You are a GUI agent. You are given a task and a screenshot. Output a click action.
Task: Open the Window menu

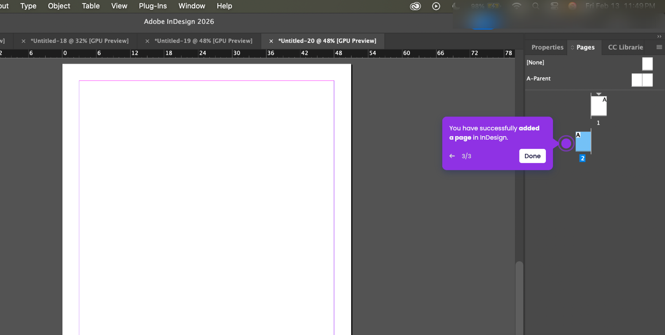192,6
